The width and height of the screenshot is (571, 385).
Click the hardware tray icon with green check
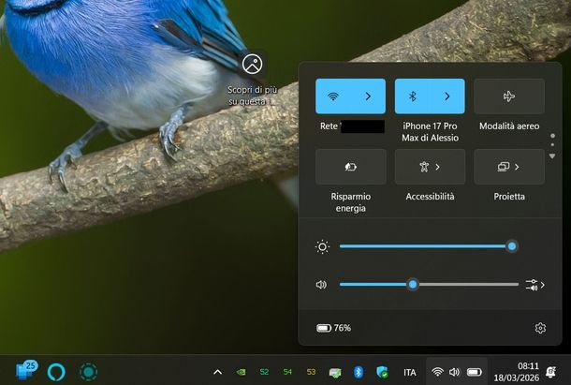tap(335, 373)
